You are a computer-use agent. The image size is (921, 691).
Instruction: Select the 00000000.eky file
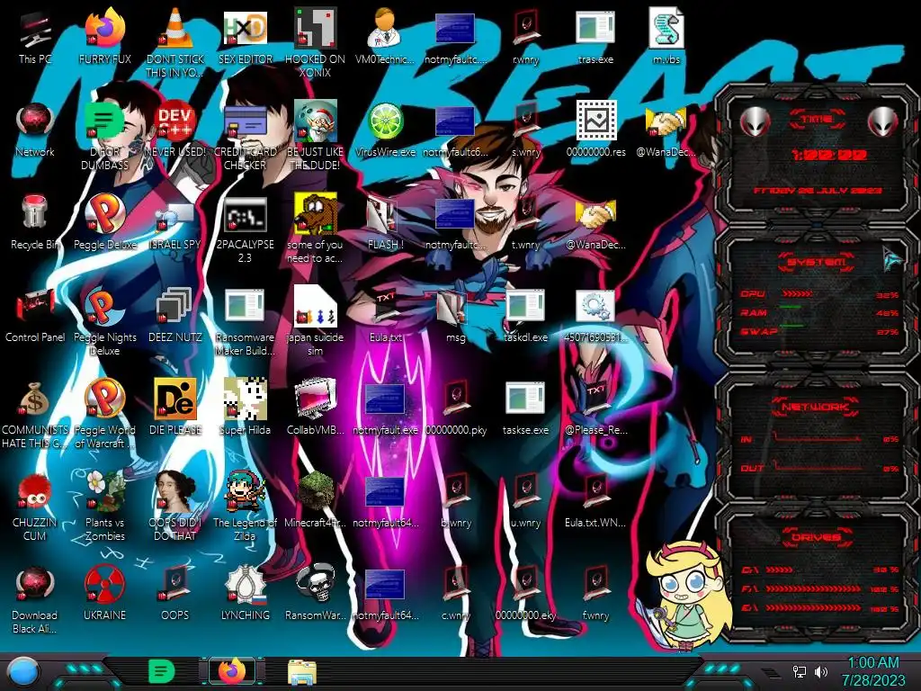coord(525,593)
